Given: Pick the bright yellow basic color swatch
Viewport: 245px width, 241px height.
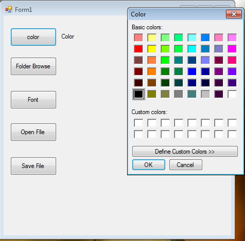Looking at the screenshot, I should click(x=152, y=49).
